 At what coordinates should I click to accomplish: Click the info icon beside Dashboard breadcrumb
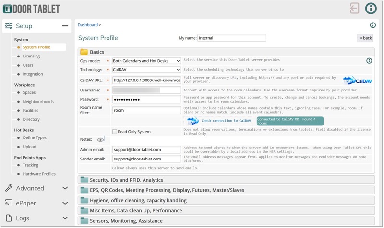tap(373, 25)
